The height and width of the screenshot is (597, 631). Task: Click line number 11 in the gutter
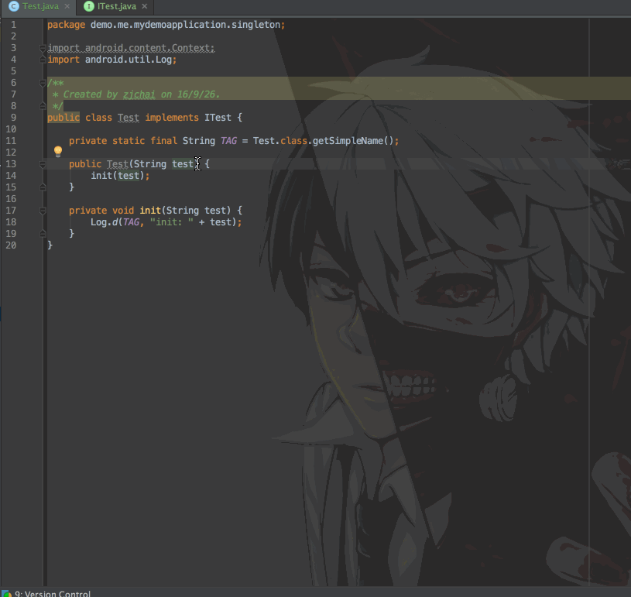pyautogui.click(x=11, y=141)
